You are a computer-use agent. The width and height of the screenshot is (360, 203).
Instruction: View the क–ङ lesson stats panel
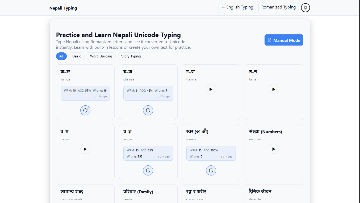tap(85, 93)
